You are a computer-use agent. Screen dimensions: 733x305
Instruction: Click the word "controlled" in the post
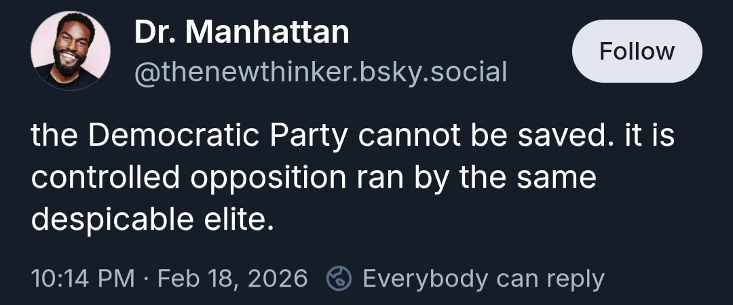coord(105,178)
